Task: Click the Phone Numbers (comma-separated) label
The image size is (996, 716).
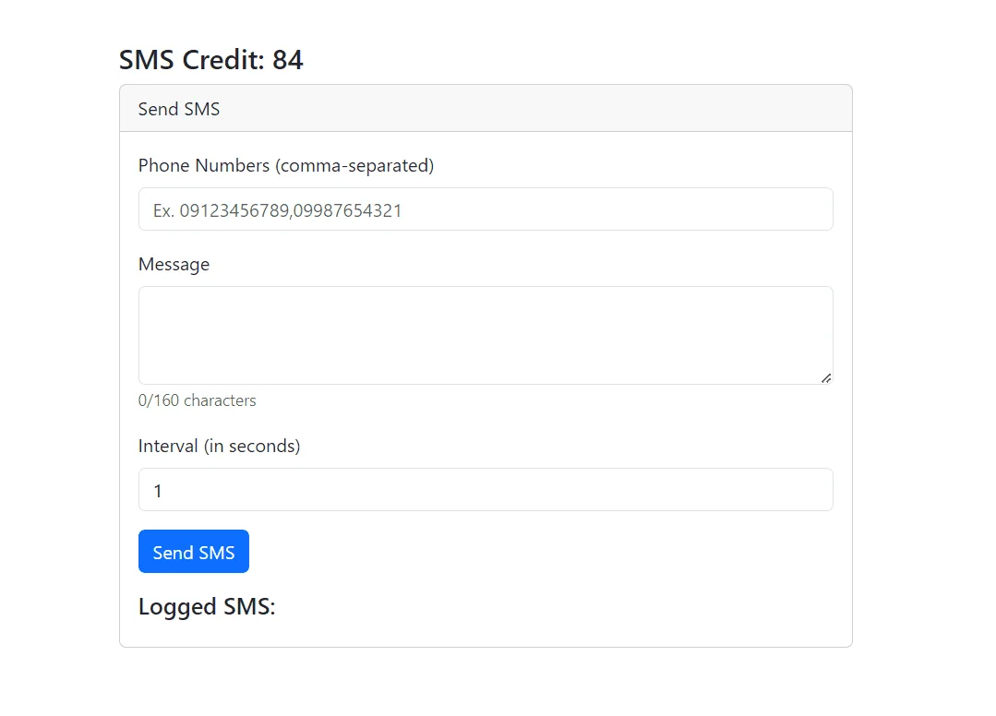Action: coord(286,166)
